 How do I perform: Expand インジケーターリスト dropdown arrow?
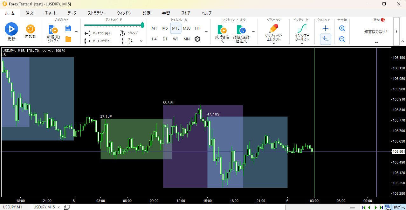[302, 43]
